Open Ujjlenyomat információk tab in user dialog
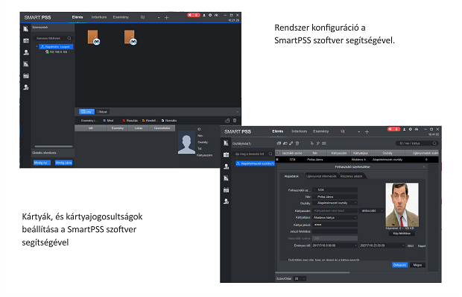462x297 pixels. [321, 176]
